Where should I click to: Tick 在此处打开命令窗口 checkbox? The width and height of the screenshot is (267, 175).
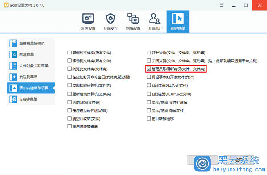(x=69, y=77)
